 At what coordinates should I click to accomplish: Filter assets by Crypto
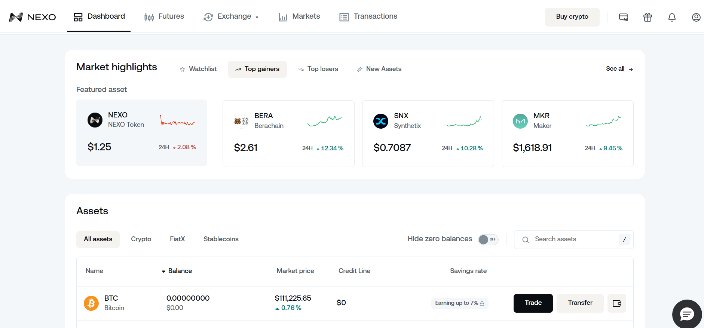141,239
